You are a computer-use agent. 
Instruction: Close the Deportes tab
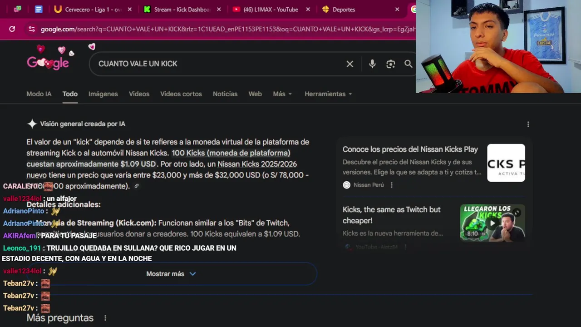[x=397, y=9]
